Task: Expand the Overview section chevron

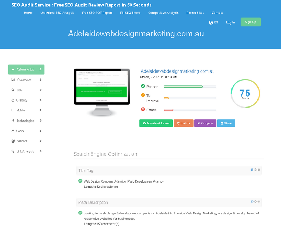Action: tap(41, 80)
